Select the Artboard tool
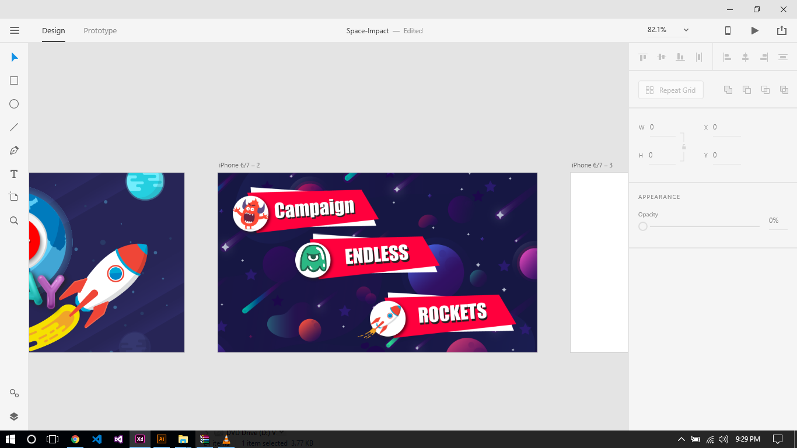797x448 pixels. 14,197
